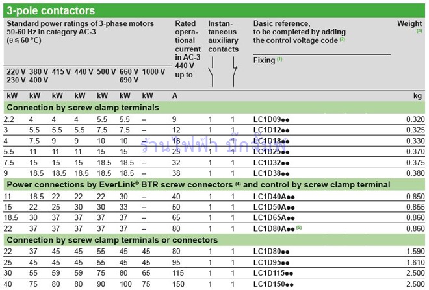This screenshot has width=429, height=290.
Task: Select reference LC1D80 without A suffix
Action: tap(271, 252)
